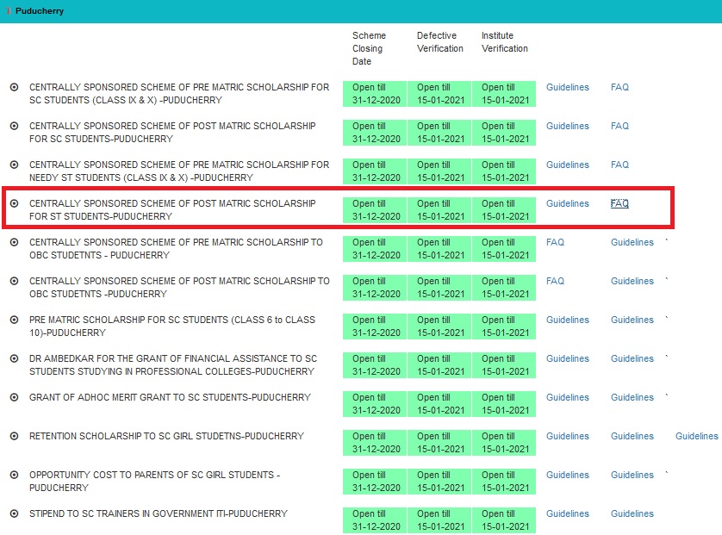Select Pre Matric SC Students (Class 6 to Class 10) scheme name
This screenshot has height=535, width=722.
(172, 326)
